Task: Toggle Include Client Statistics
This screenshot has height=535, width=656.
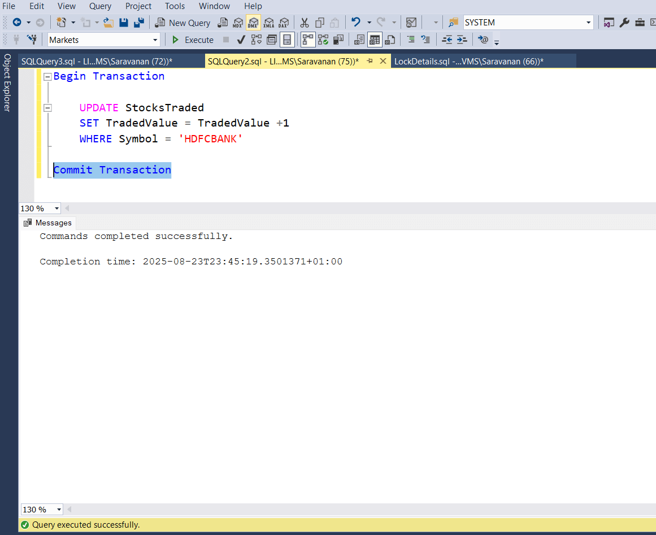Action: (x=338, y=40)
